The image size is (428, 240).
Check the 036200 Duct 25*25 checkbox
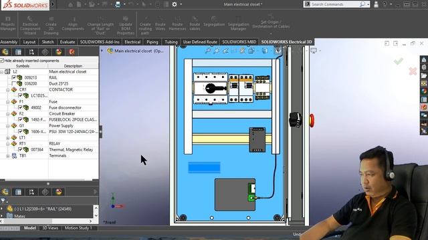[x=14, y=83]
